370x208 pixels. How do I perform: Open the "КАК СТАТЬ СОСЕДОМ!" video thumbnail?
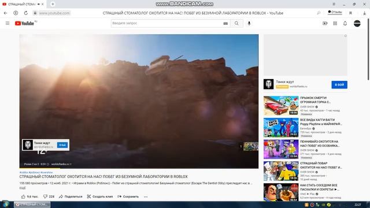[281, 192]
